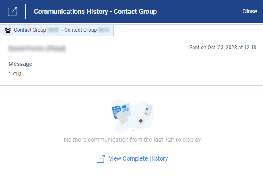Select the blue document graphic in the illustration
The width and height of the screenshot is (263, 176).
121,111
